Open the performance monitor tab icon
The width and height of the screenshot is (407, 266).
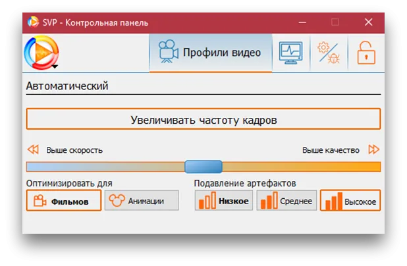(x=290, y=53)
